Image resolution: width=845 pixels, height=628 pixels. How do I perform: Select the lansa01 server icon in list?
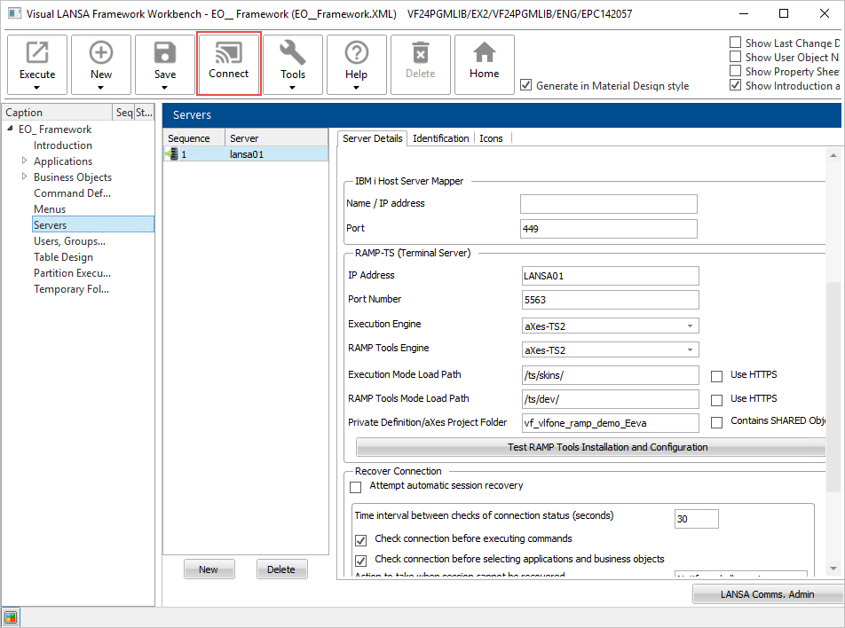tap(171, 154)
